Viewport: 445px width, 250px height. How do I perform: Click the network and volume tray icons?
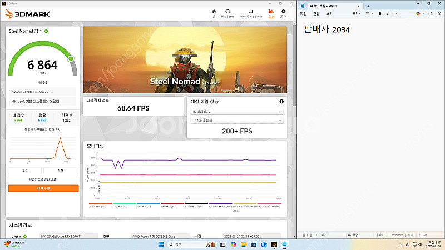[418, 244]
